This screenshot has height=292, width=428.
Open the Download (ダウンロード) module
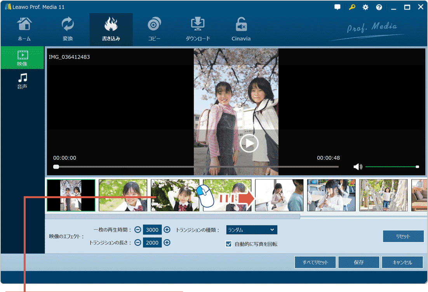(198, 29)
